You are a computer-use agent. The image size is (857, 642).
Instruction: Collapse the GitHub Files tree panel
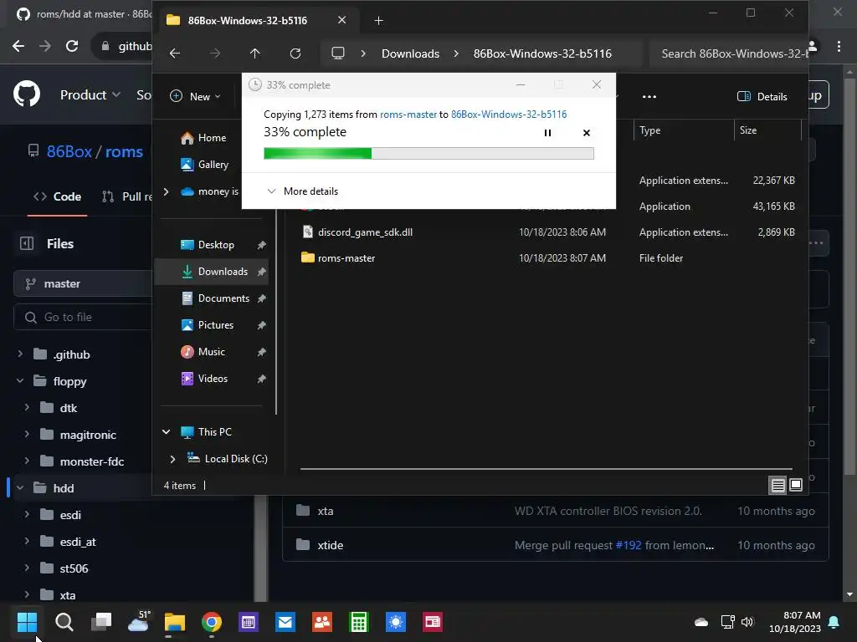point(26,243)
